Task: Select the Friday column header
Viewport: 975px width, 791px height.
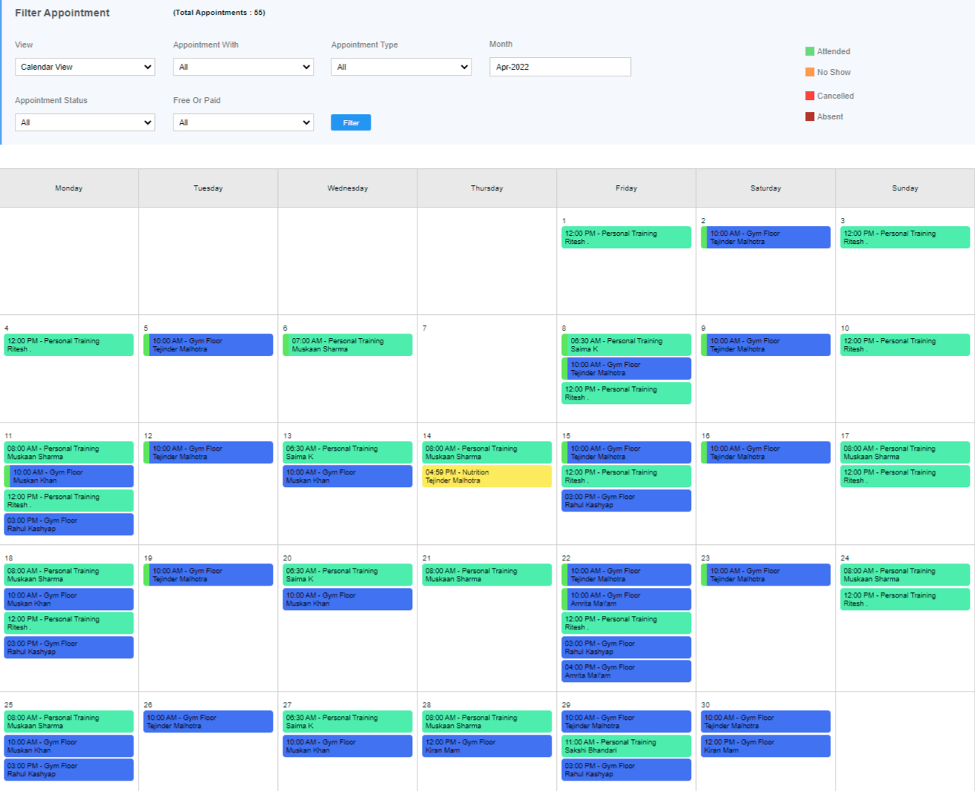Action: point(627,188)
